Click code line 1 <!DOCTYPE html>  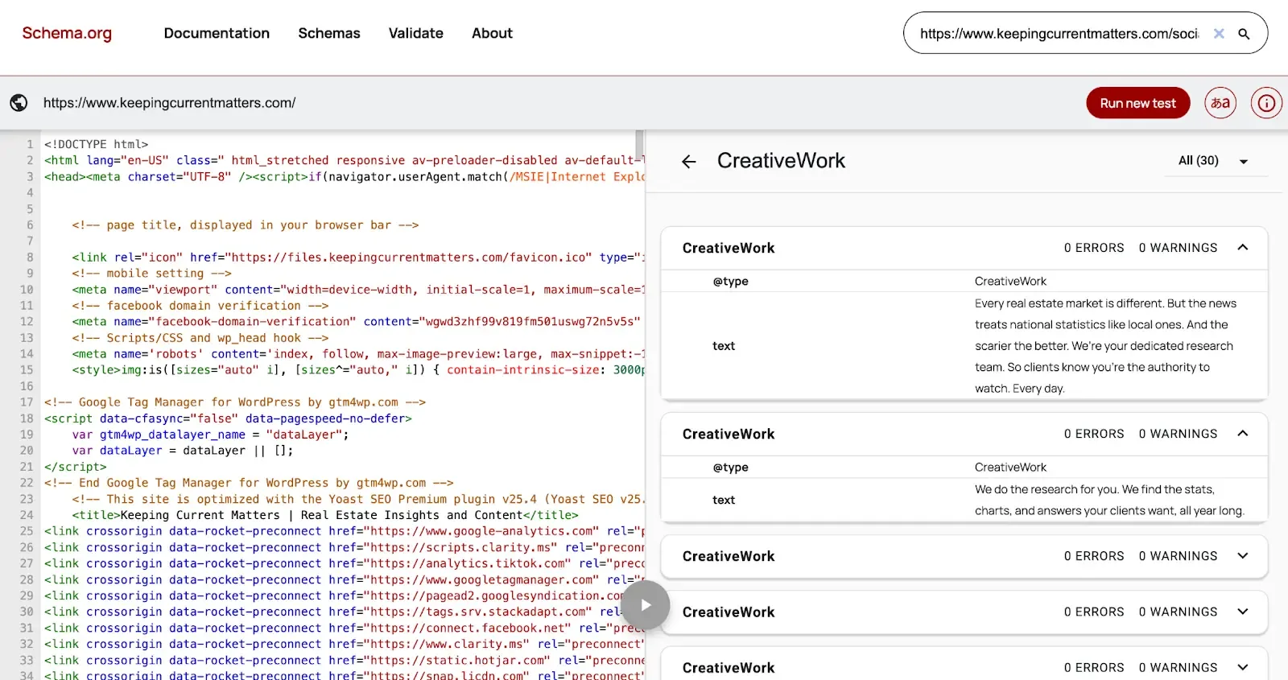[97, 144]
